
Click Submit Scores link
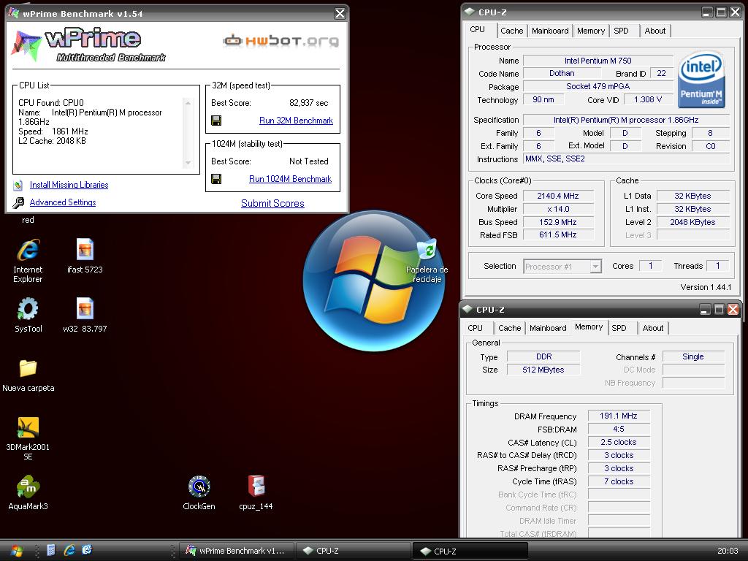[272, 203]
